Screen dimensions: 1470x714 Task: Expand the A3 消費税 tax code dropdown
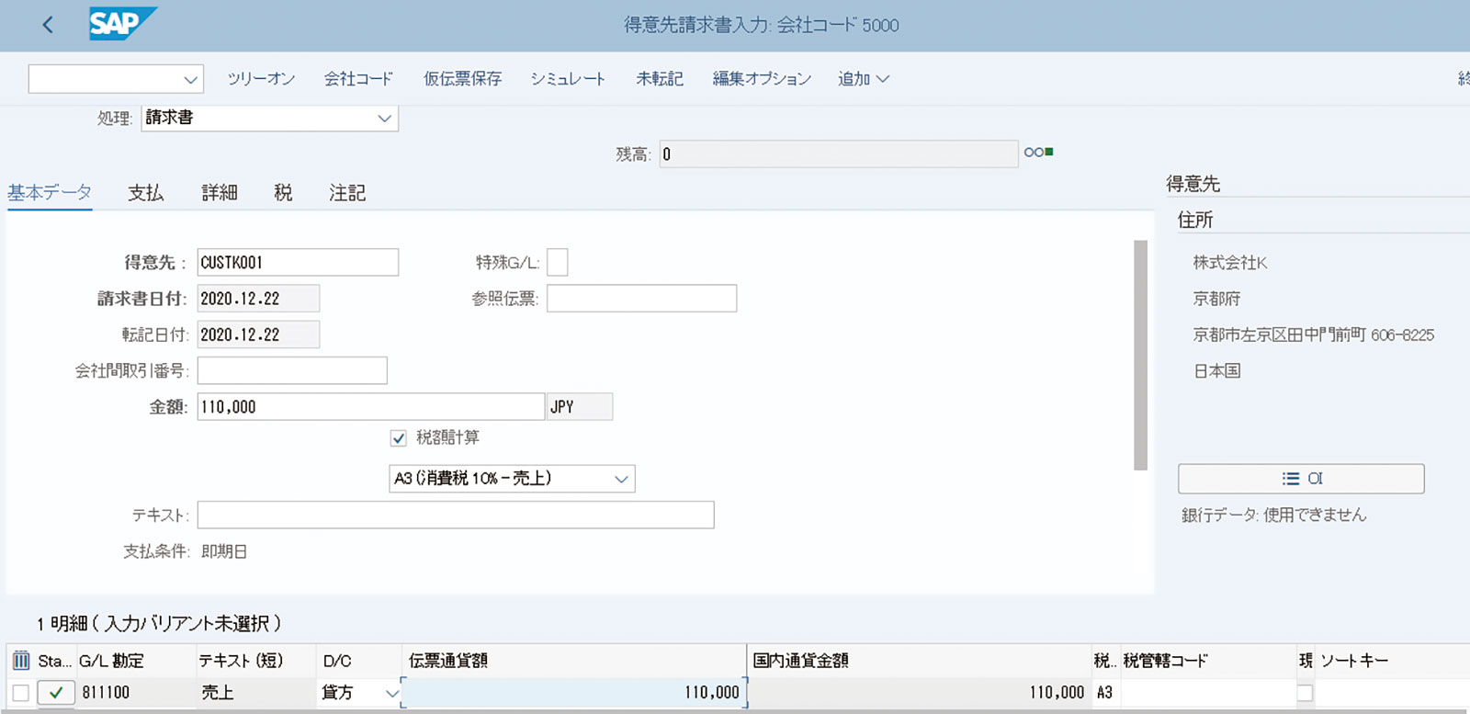tap(621, 479)
